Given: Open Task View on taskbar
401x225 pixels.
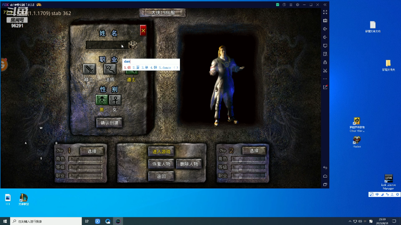Looking at the screenshot, I should click(87, 221).
